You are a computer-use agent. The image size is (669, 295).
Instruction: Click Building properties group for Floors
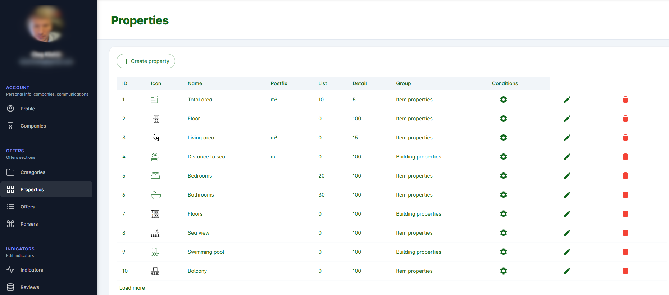[419, 214]
